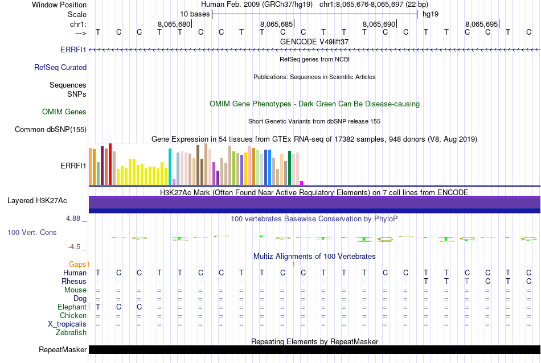This screenshot has height=363, width=541.
Task: Click RefSeq genes from NCBI title
Action: pos(314,59)
